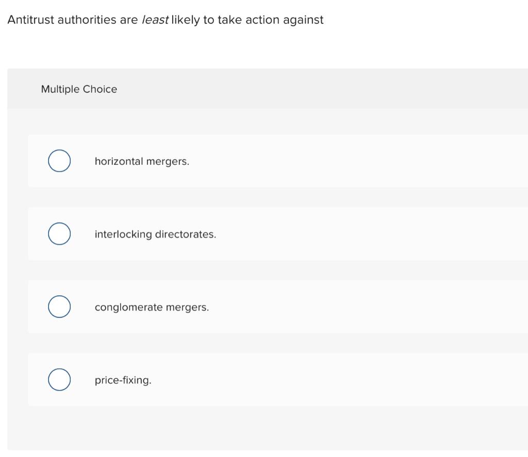The width and height of the screenshot is (528, 457).
Task: Select the radio button for interlocking directorates
Action: [59, 233]
